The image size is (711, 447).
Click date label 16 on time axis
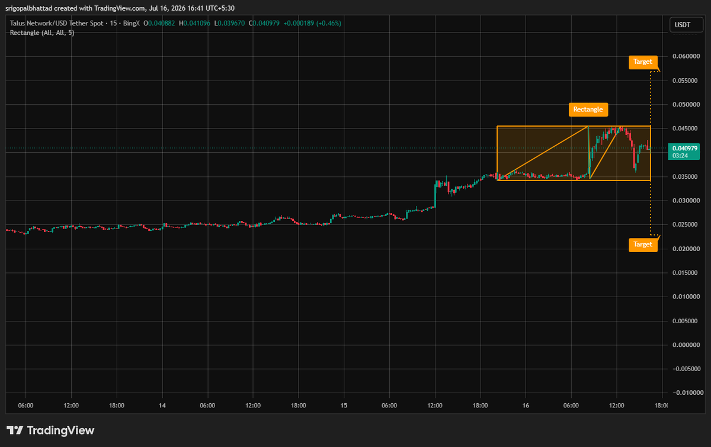pos(526,406)
